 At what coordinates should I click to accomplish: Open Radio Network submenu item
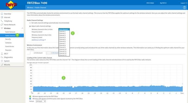click(x=10, y=32)
